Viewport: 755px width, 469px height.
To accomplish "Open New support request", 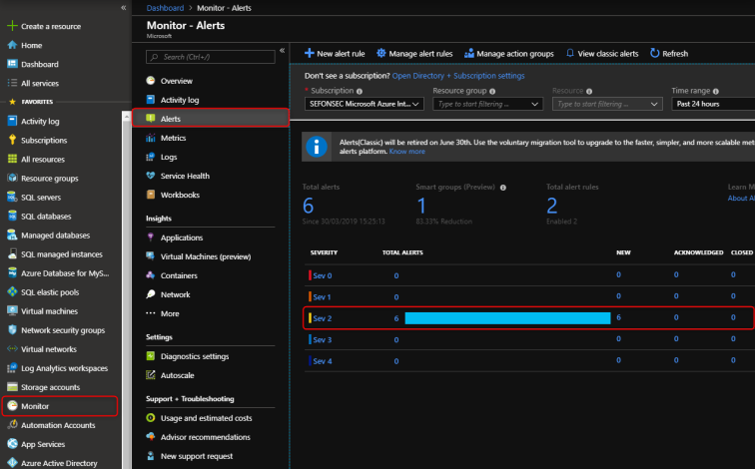I will pos(197,456).
